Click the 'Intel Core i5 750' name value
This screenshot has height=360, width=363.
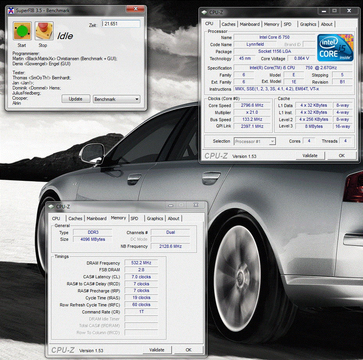pos(274,37)
